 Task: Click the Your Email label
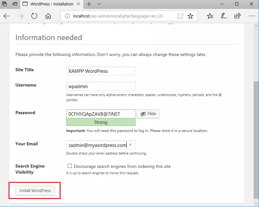pos(26,144)
